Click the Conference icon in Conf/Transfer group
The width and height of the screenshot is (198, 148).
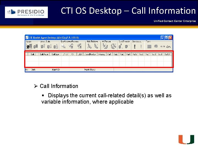pos(121,46)
